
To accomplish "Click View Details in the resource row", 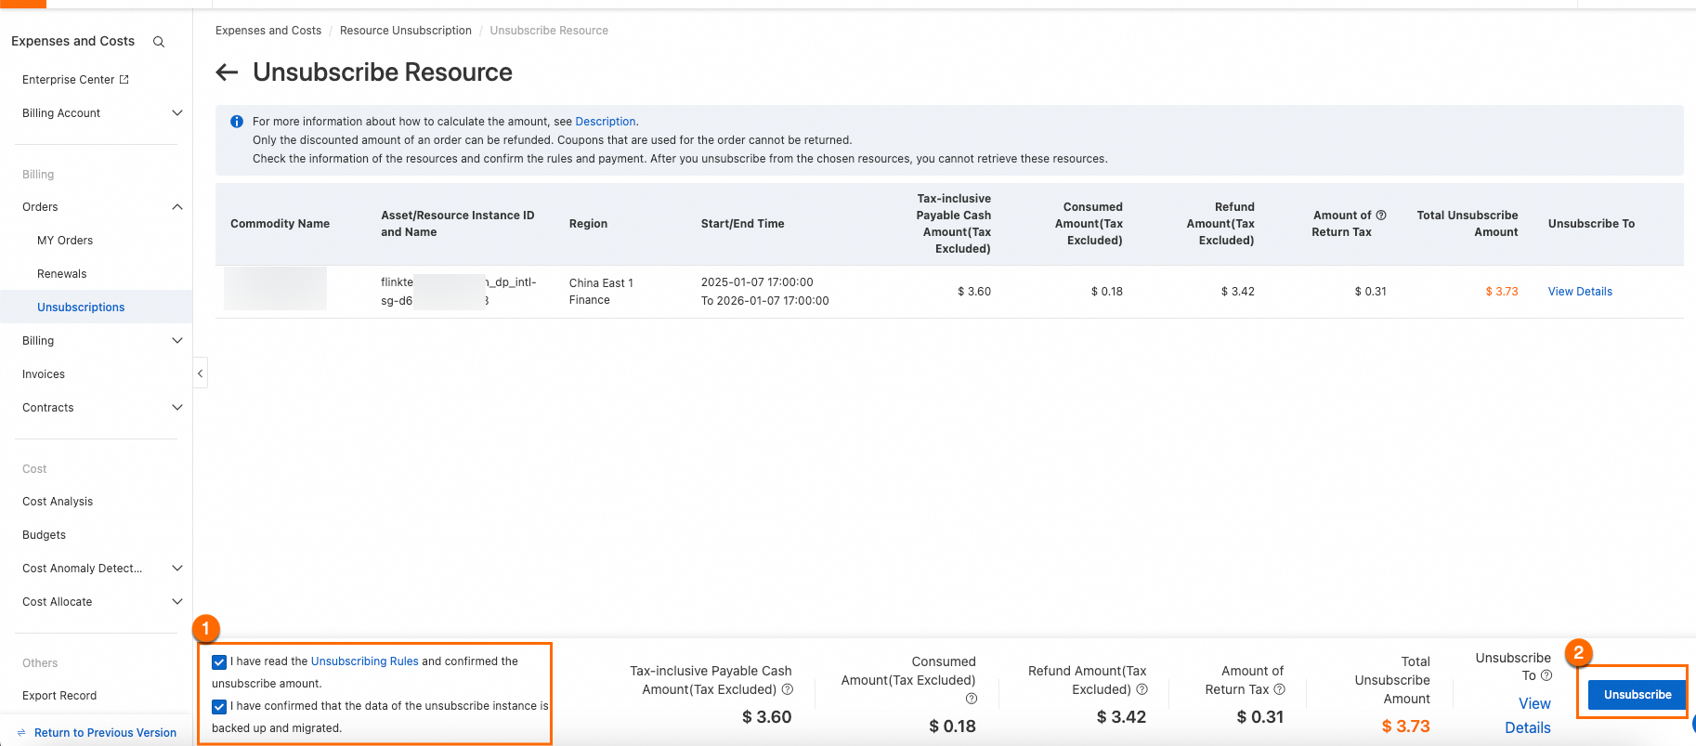I will (x=1579, y=292).
